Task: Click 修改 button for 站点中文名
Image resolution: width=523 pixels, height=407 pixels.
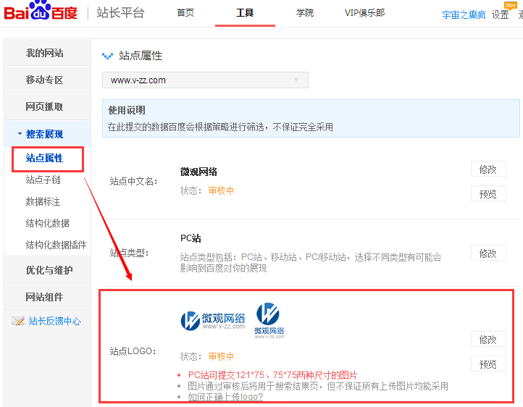Action: click(x=488, y=169)
